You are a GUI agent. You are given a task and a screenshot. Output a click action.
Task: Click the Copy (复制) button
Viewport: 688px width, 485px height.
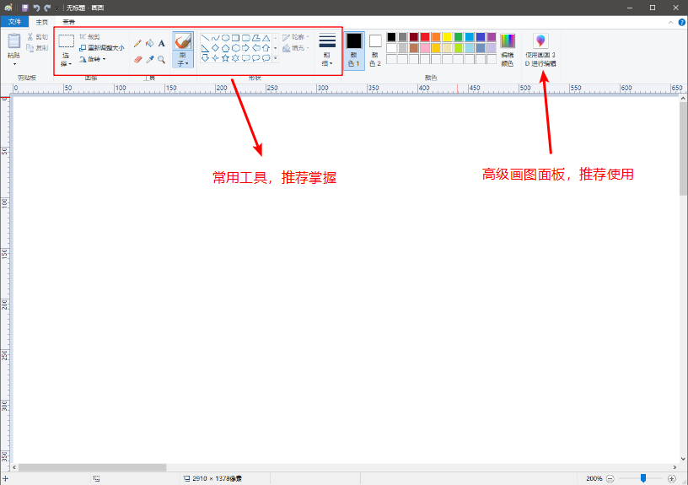[x=38, y=47]
